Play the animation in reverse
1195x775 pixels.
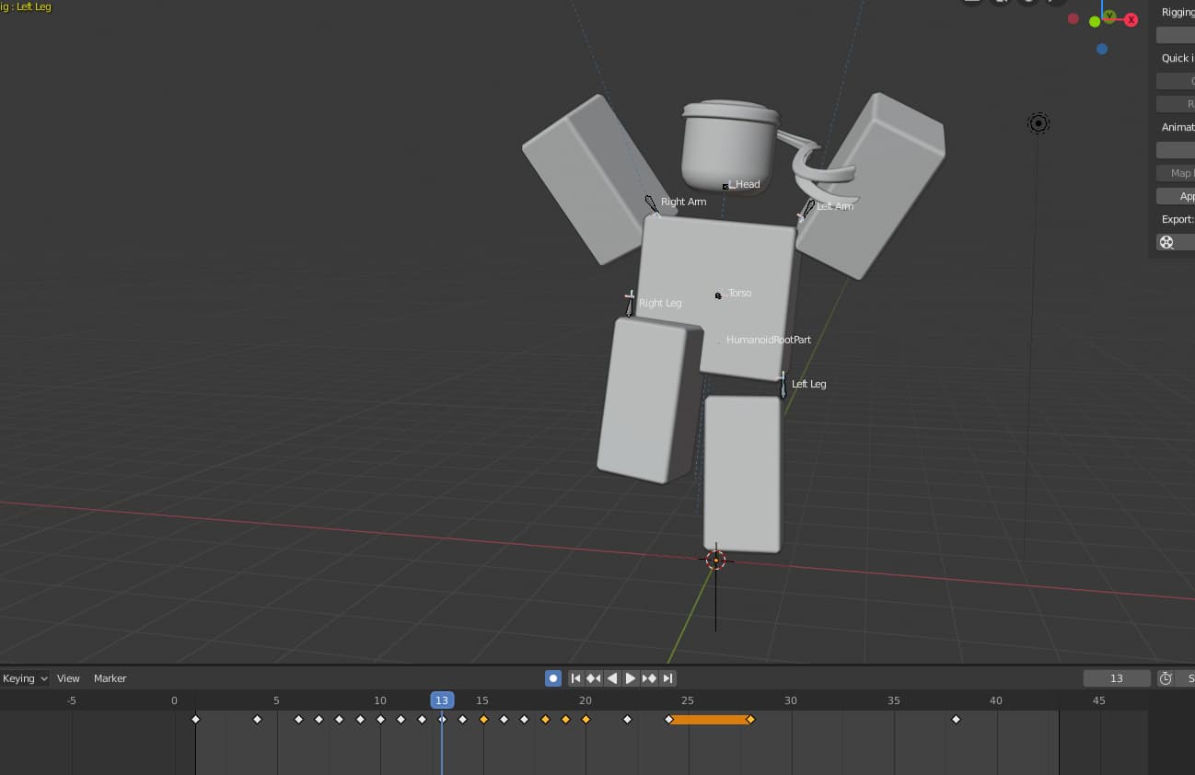point(612,678)
